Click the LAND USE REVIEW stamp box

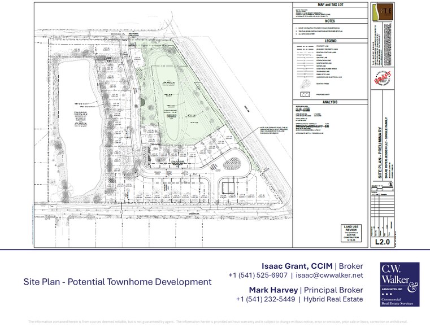[x=351, y=233]
